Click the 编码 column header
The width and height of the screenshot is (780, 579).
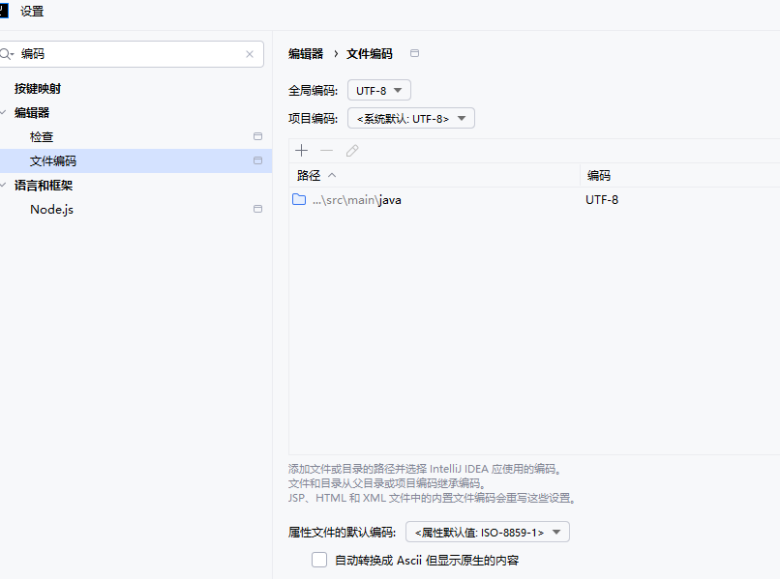point(679,175)
